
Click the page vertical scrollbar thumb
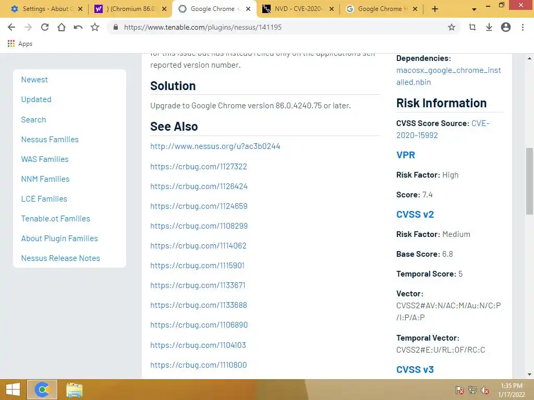click(529, 181)
